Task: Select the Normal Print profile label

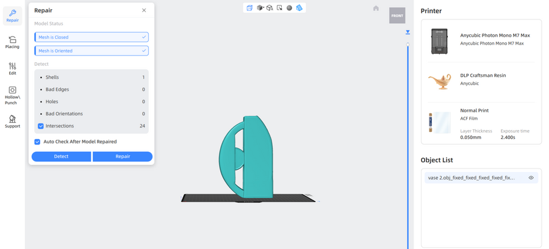Action: click(x=474, y=110)
